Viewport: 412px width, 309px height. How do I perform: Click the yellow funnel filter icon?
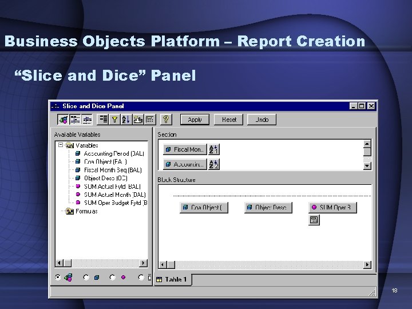114,120
